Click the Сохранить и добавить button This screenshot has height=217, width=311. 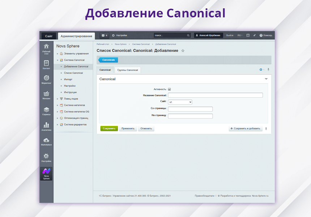246,128
